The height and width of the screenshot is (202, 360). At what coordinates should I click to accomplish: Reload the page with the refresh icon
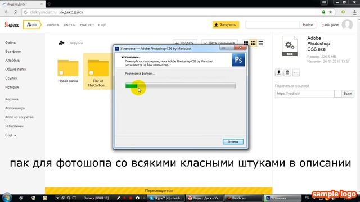[x=26, y=12]
